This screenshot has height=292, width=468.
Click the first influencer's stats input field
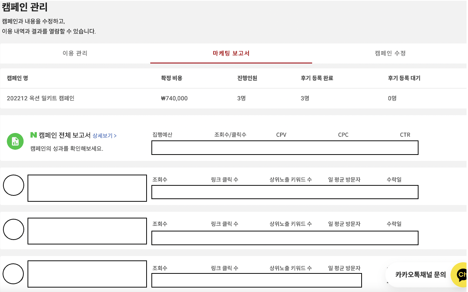point(285,192)
